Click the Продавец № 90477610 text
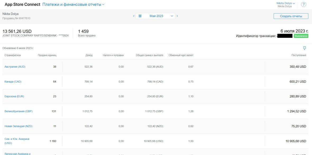 tap(16, 18)
